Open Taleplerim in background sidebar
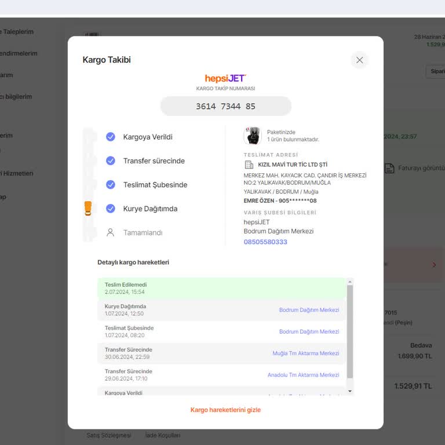Image resolution: width=445 pixels, height=445 pixels. coord(17,32)
